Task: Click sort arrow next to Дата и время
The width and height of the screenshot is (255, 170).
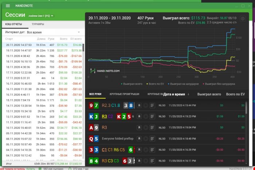Action: [x=188, y=94]
